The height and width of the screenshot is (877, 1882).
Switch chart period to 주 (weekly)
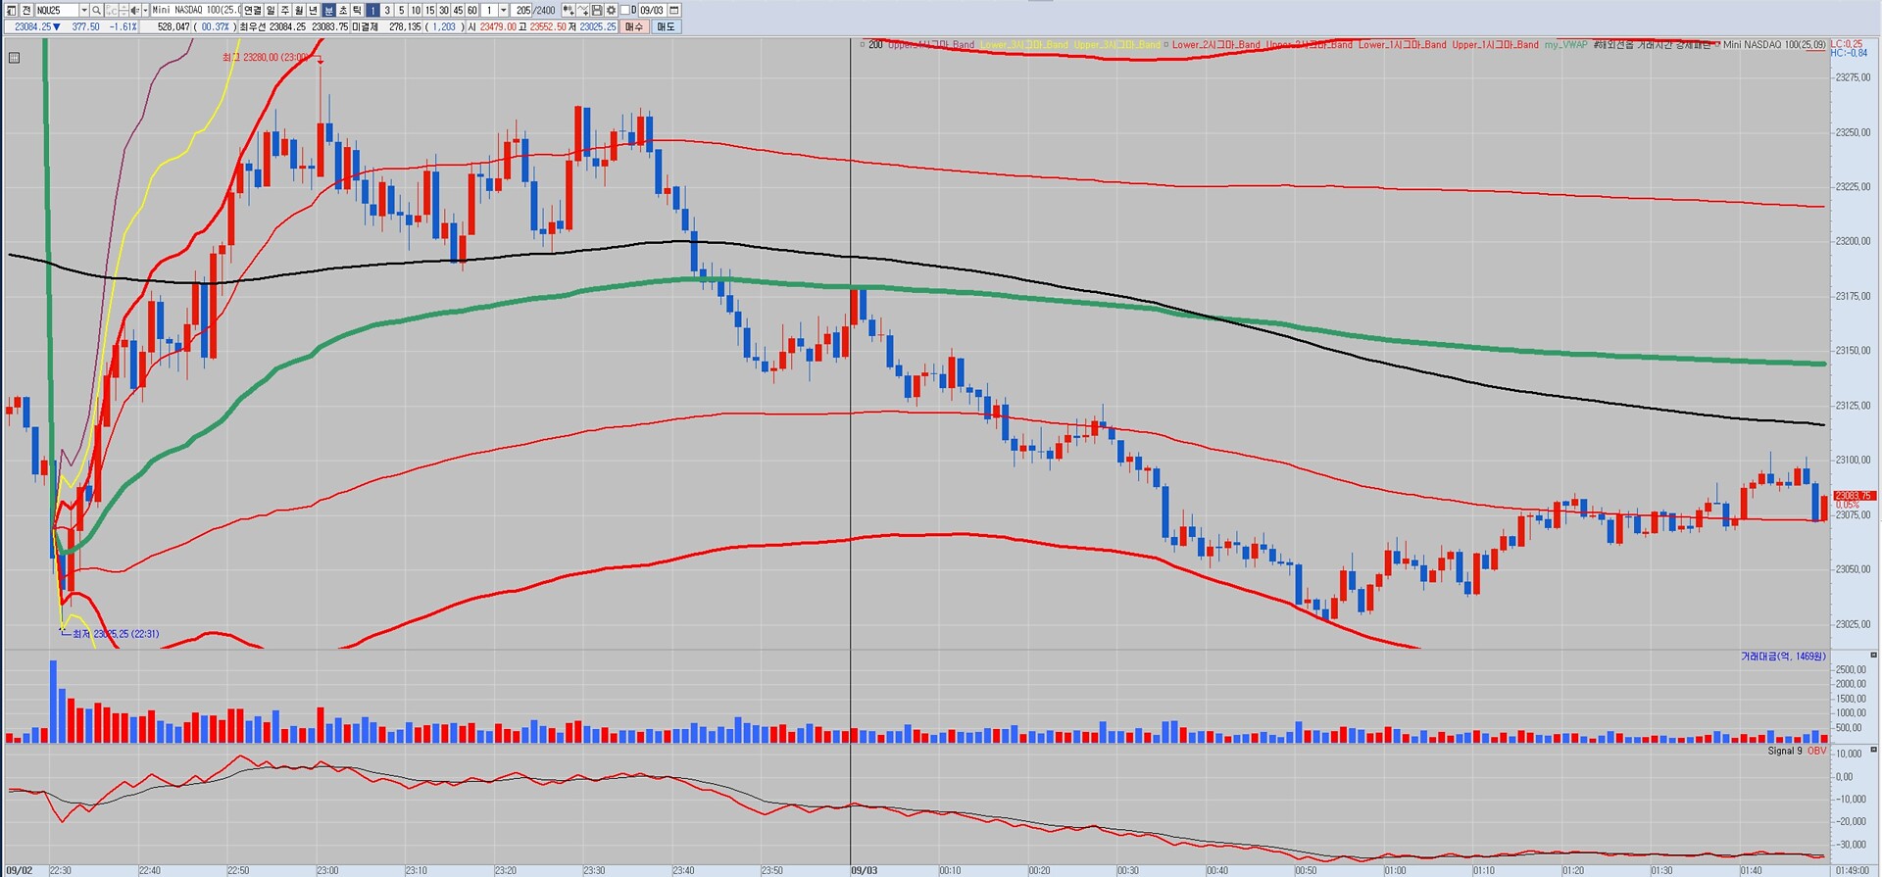(x=285, y=10)
